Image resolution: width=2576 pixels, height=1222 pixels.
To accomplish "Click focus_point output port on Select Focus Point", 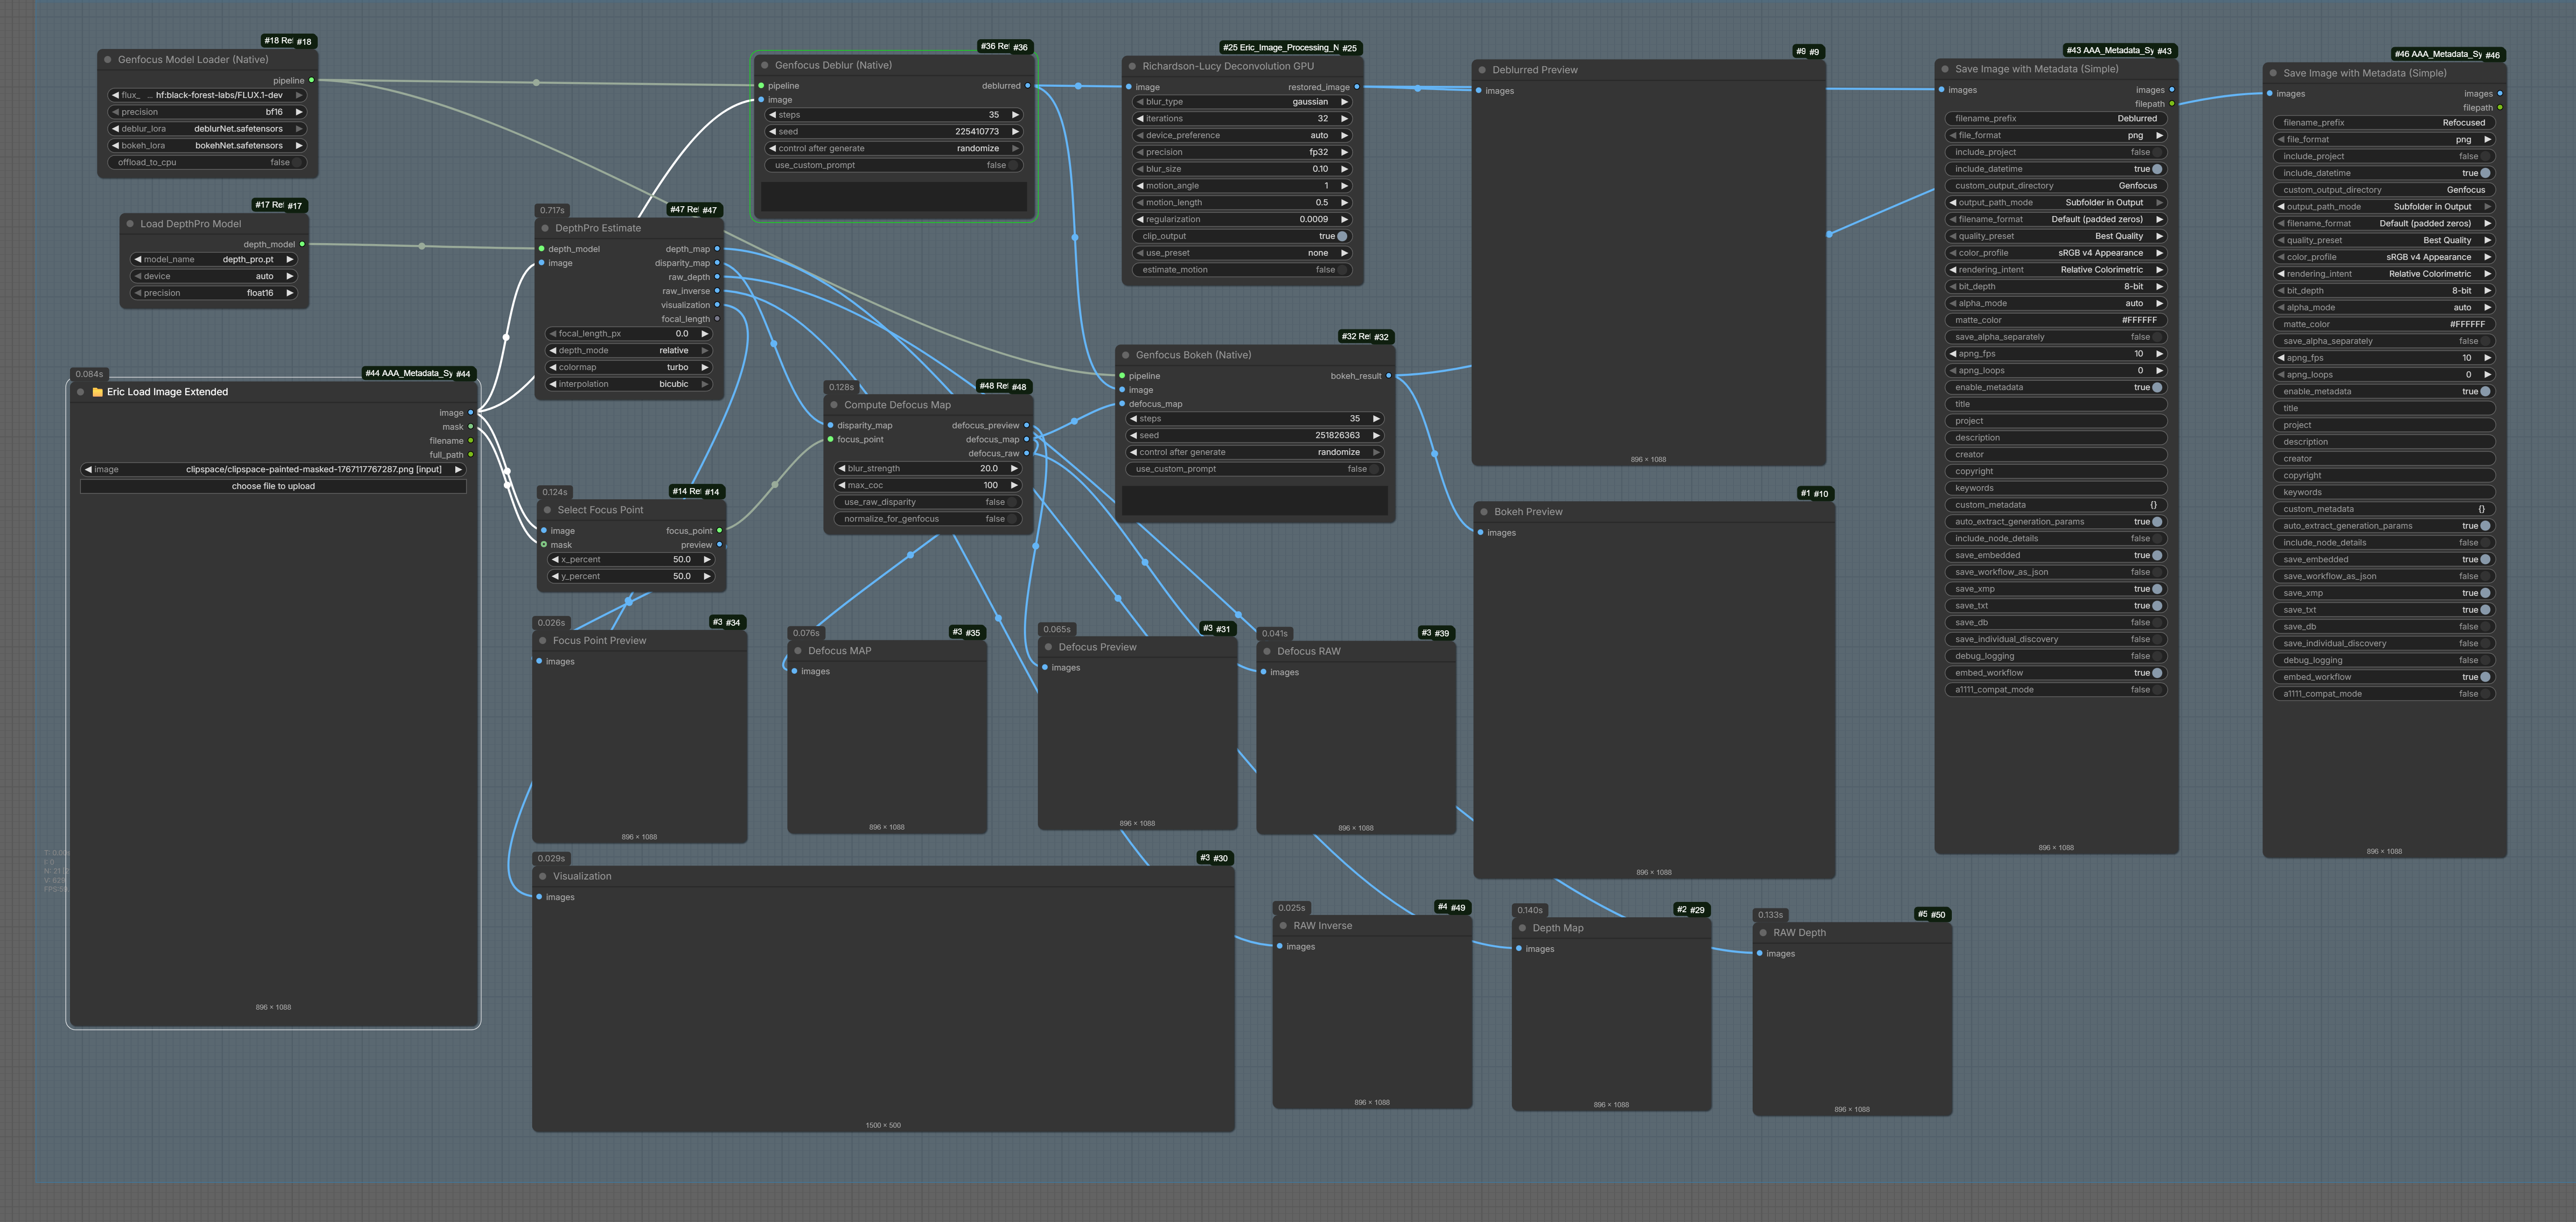I will point(719,531).
